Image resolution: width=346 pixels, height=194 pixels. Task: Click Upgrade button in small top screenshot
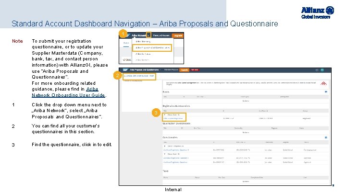(x=178, y=35)
